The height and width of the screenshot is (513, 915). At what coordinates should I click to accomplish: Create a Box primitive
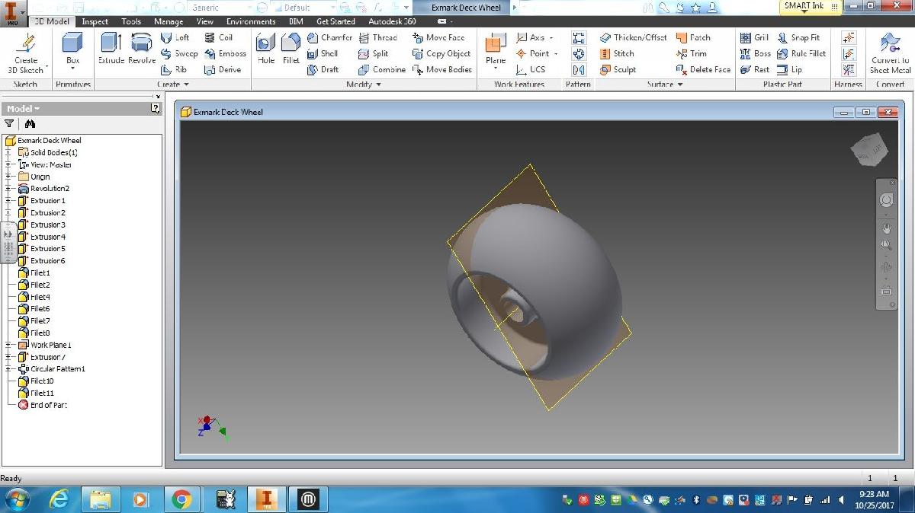point(72,48)
